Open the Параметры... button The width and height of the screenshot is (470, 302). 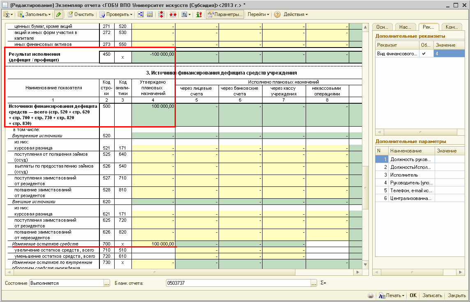tap(225, 14)
